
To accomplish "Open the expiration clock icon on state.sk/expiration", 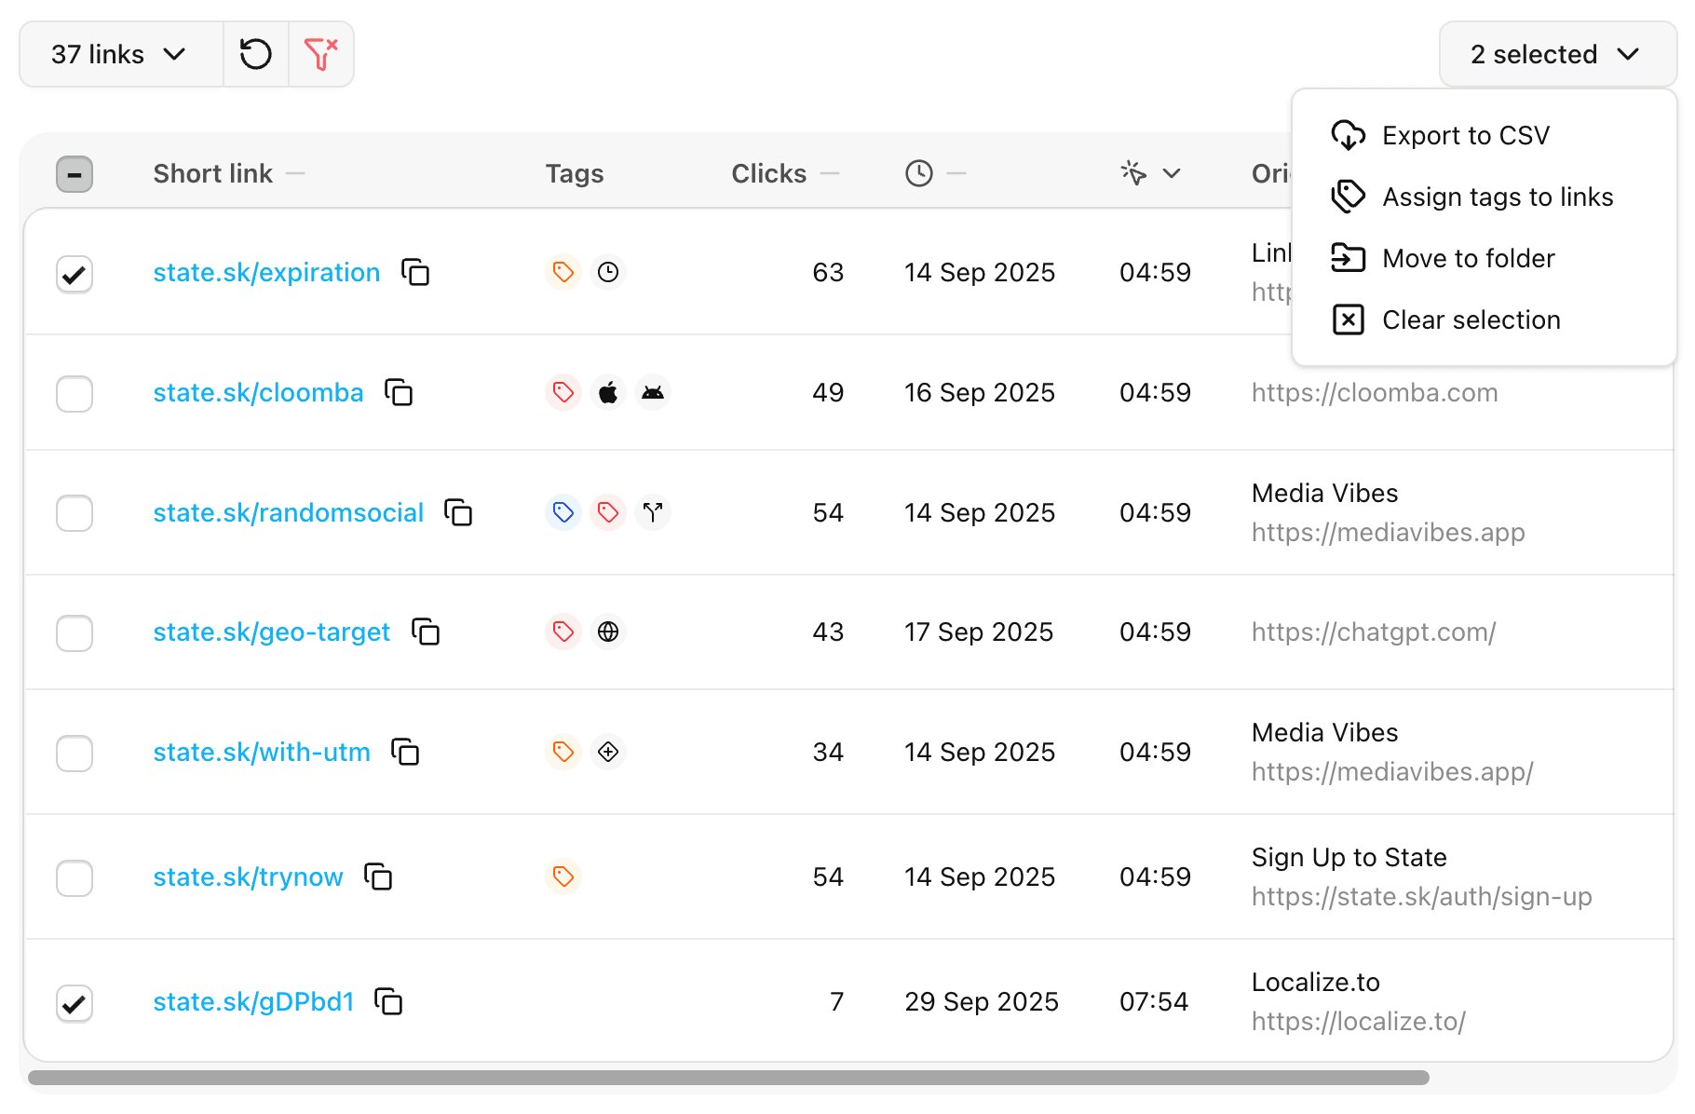I will pos(607,272).
